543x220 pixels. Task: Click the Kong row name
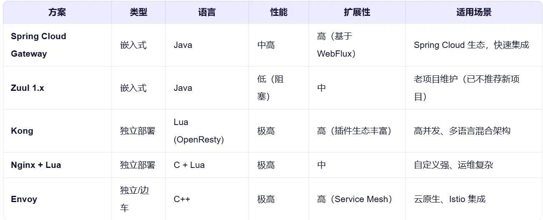pyautogui.click(x=22, y=131)
